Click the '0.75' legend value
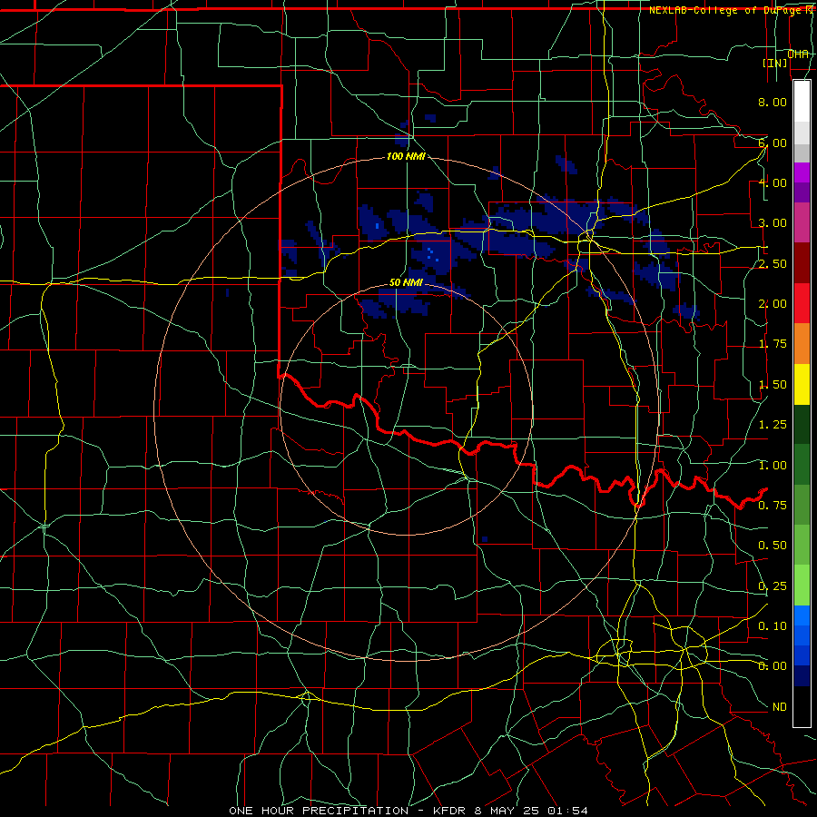 click(x=773, y=506)
